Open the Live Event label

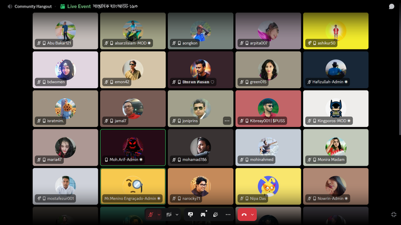click(79, 6)
